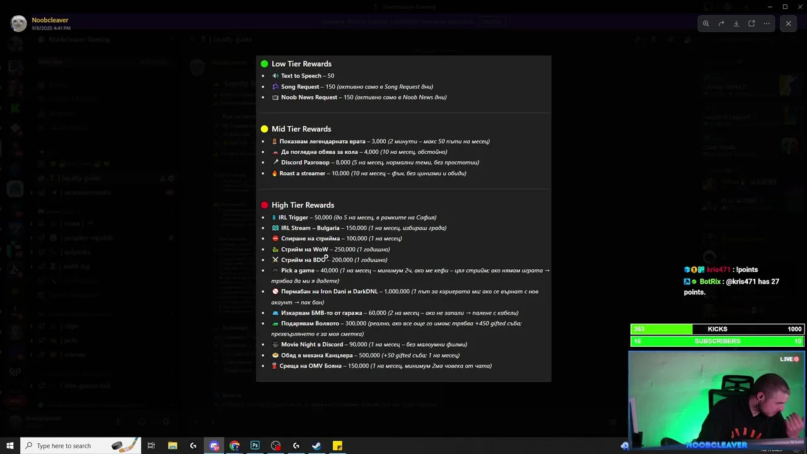Click the KICKS goal progress bar
Screen dimensions: 807x454
click(x=717, y=329)
